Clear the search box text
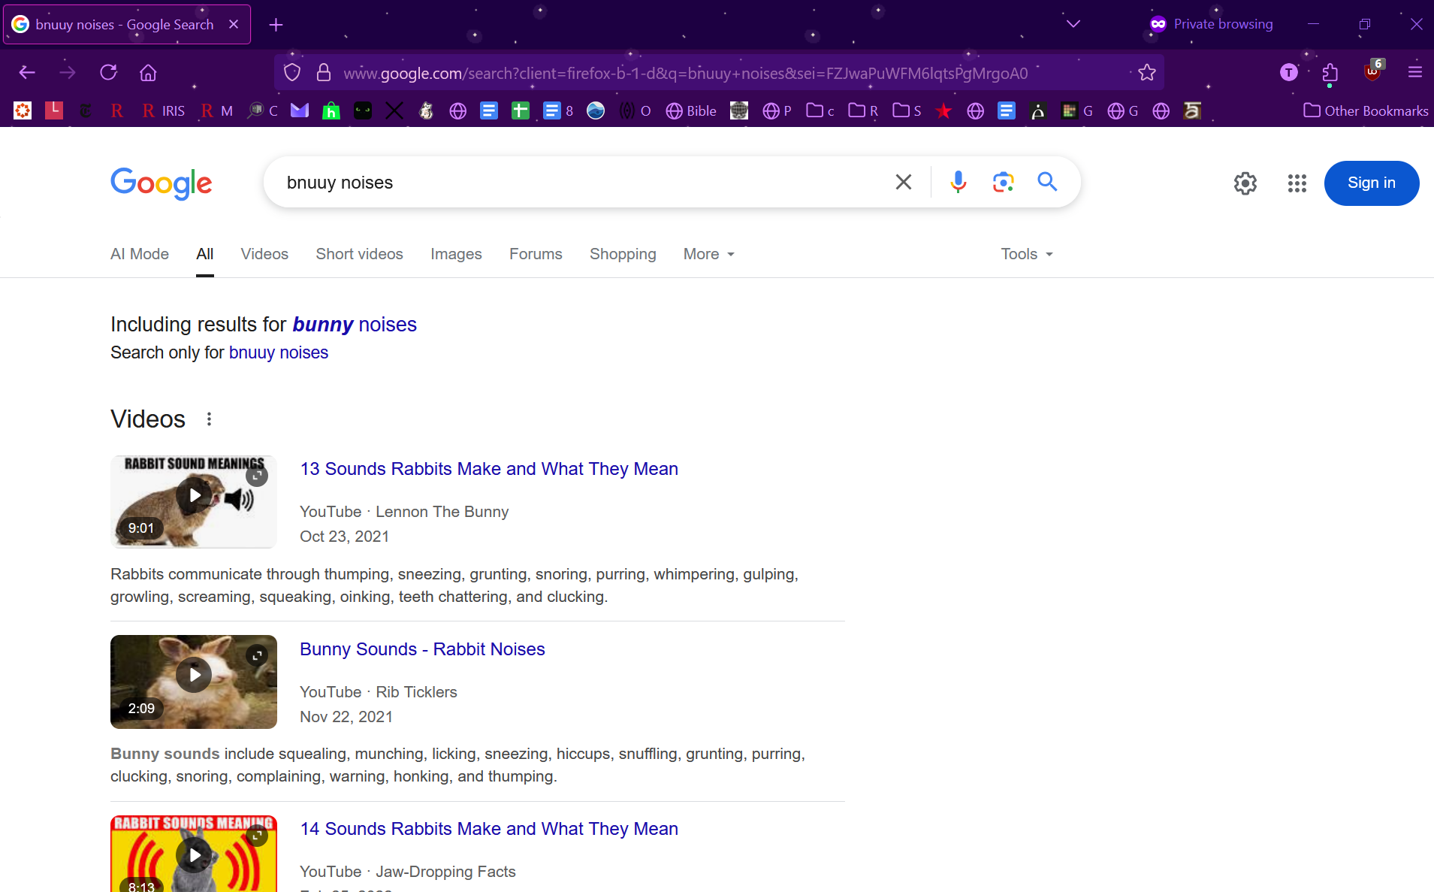This screenshot has height=892, width=1434. coord(904,182)
